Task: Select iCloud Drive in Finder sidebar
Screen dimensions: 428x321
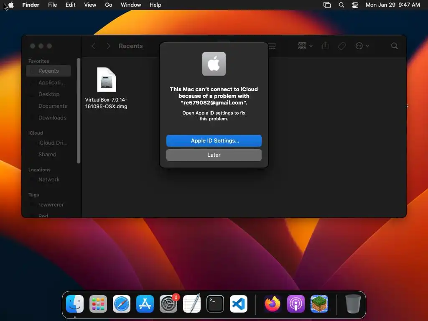Action: 48,143
